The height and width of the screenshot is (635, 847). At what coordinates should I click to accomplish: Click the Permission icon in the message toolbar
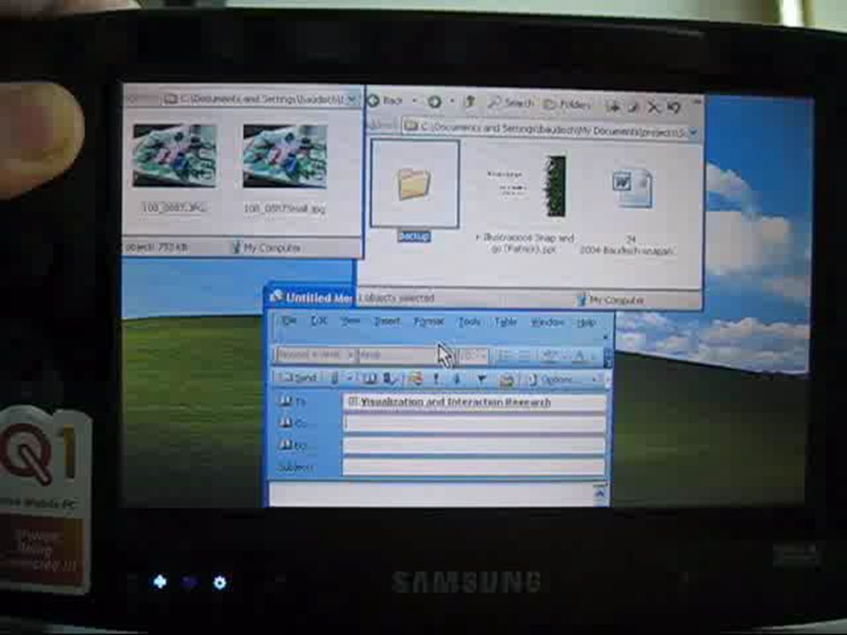pyautogui.click(x=416, y=379)
